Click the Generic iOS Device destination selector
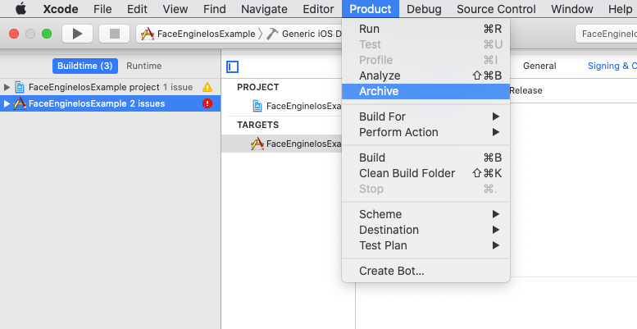637x329 pixels. pyautogui.click(x=305, y=34)
